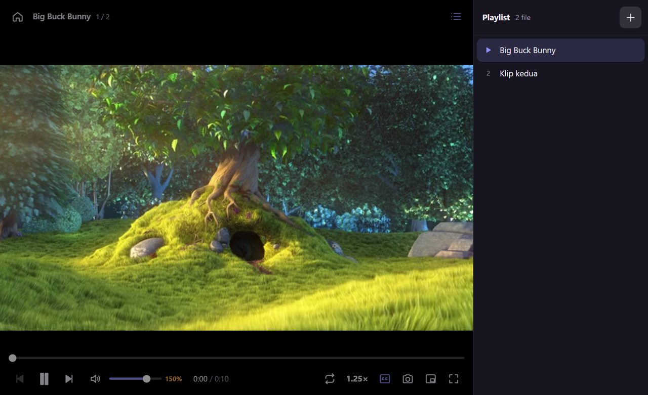Open the 1.25× playback speed menu
Screen dimensions: 648x395
click(357, 379)
